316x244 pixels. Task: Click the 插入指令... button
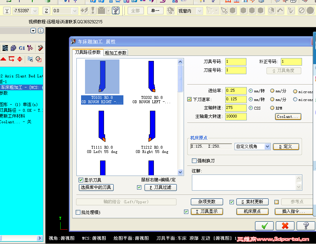pyautogui.click(x=294, y=211)
